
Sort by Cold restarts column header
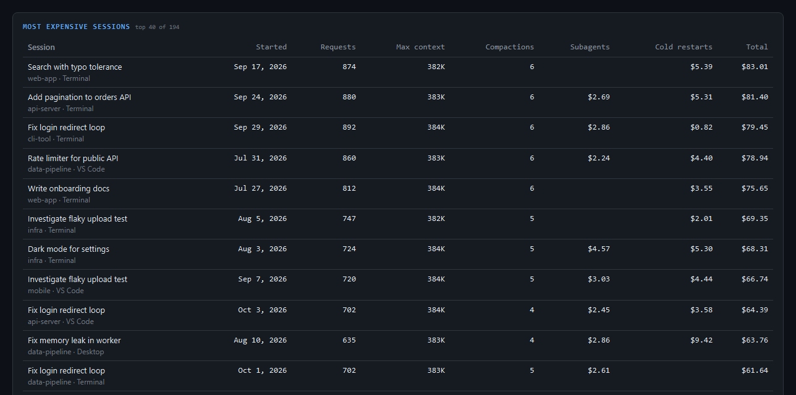click(x=684, y=47)
